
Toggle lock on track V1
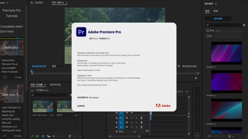coord(116,113)
